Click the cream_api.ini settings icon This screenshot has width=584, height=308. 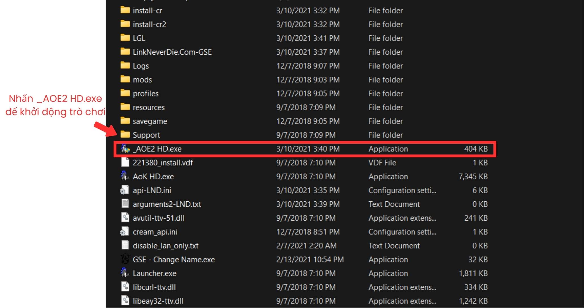[125, 232]
